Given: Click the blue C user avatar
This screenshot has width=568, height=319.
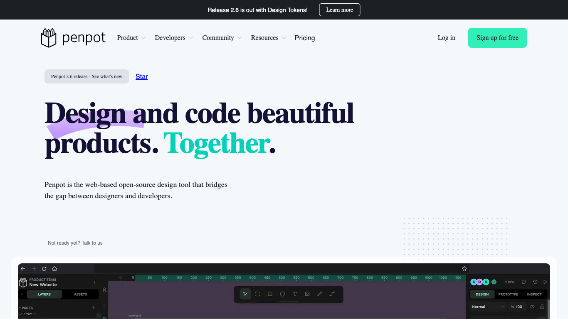Looking at the screenshot, I should tap(474, 282).
